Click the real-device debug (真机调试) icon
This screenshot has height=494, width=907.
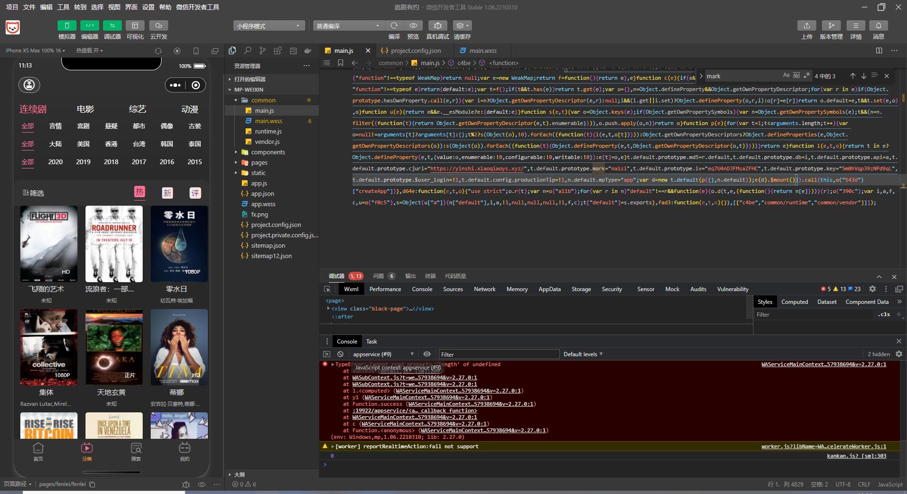pos(437,25)
